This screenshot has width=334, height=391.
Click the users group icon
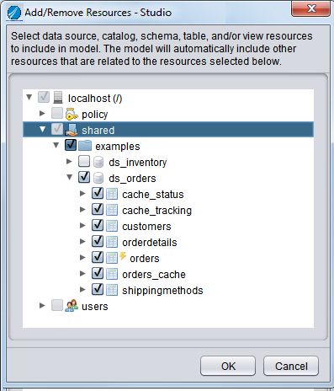(72, 306)
